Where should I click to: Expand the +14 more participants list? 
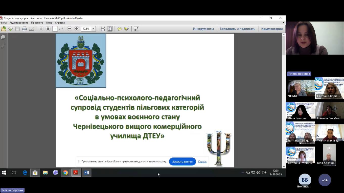[325, 180]
